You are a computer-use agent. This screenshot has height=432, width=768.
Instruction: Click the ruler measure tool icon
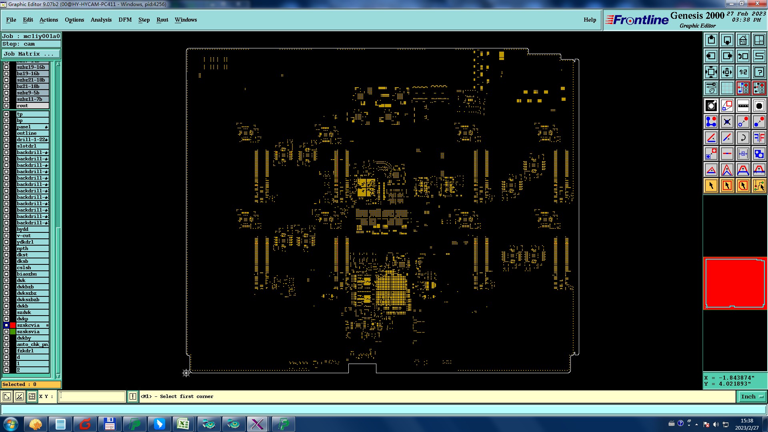click(x=743, y=106)
